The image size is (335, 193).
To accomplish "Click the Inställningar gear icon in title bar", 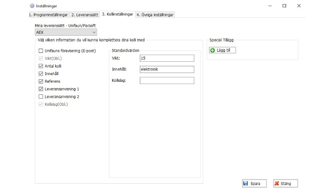I will [32, 6].
